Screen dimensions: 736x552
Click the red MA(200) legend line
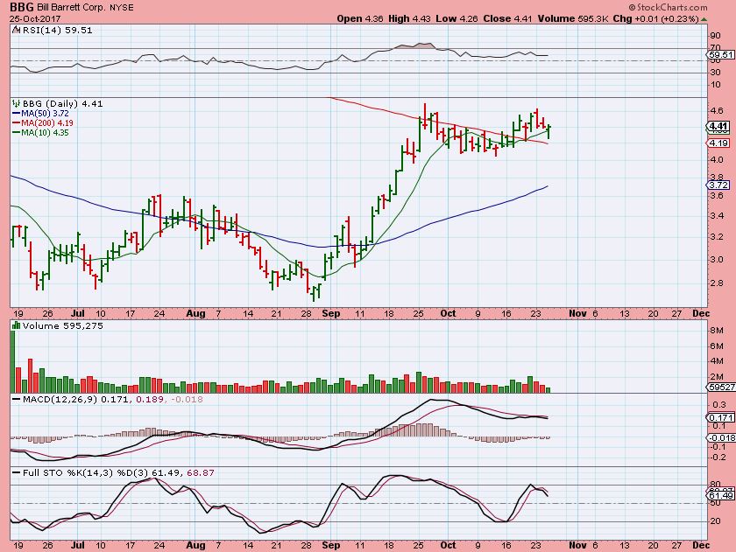point(16,122)
